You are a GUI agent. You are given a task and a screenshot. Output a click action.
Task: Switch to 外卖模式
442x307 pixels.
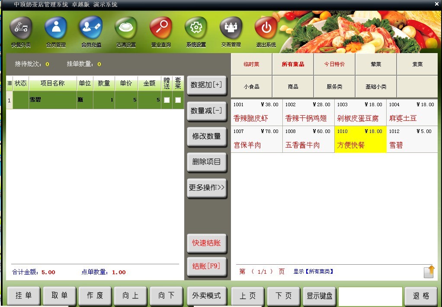point(207,295)
